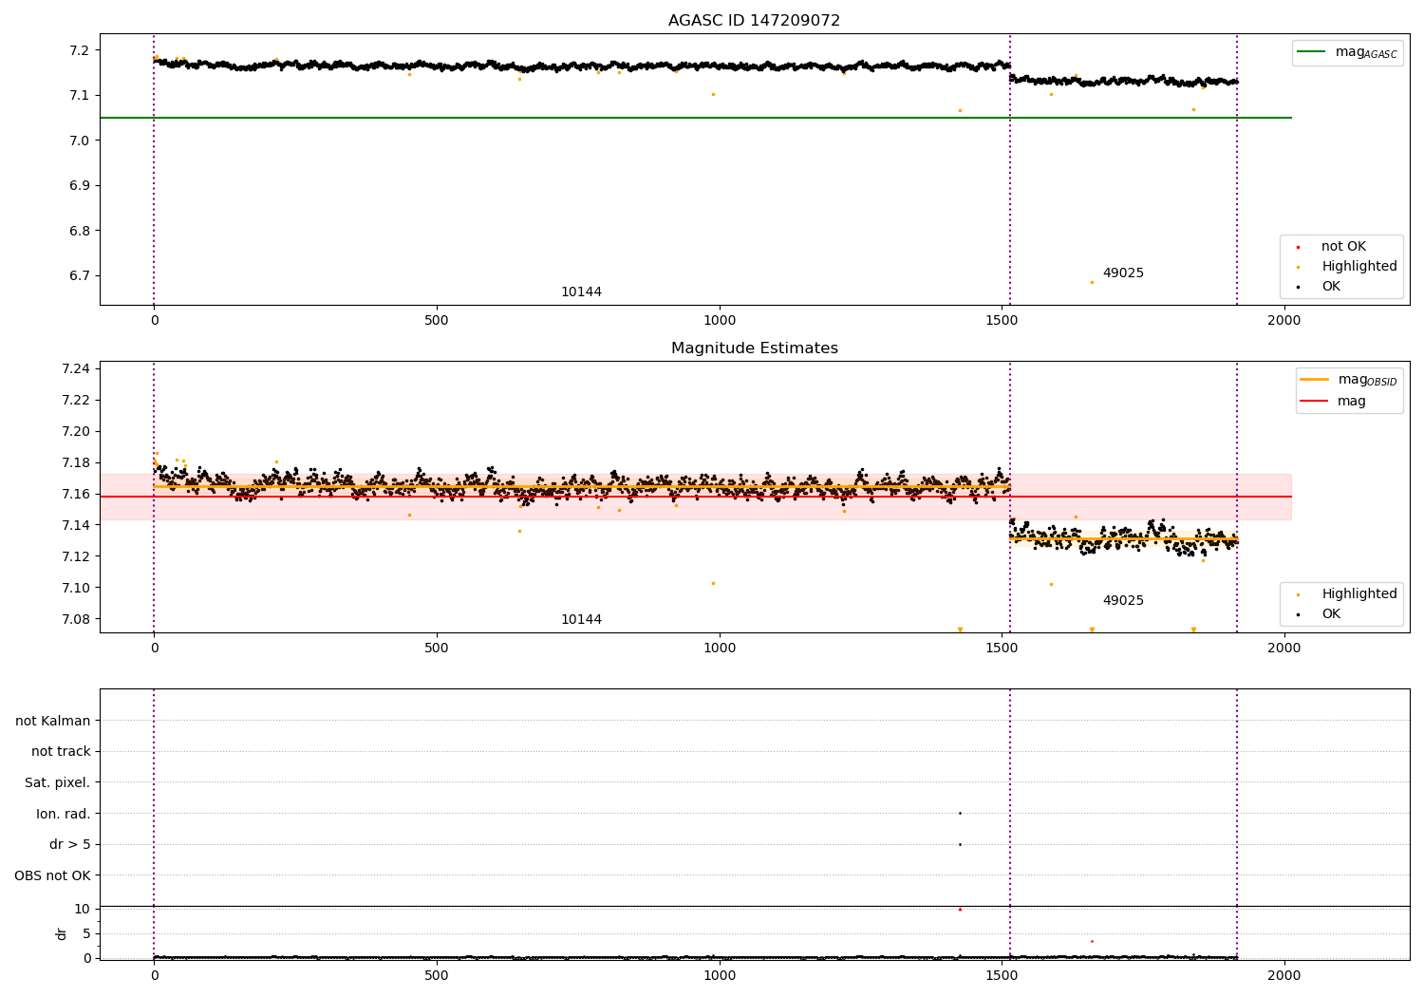The image size is (1424, 997).
Task: Click the outlier orange point near 6.7 magnitude
Action: (x=1092, y=282)
